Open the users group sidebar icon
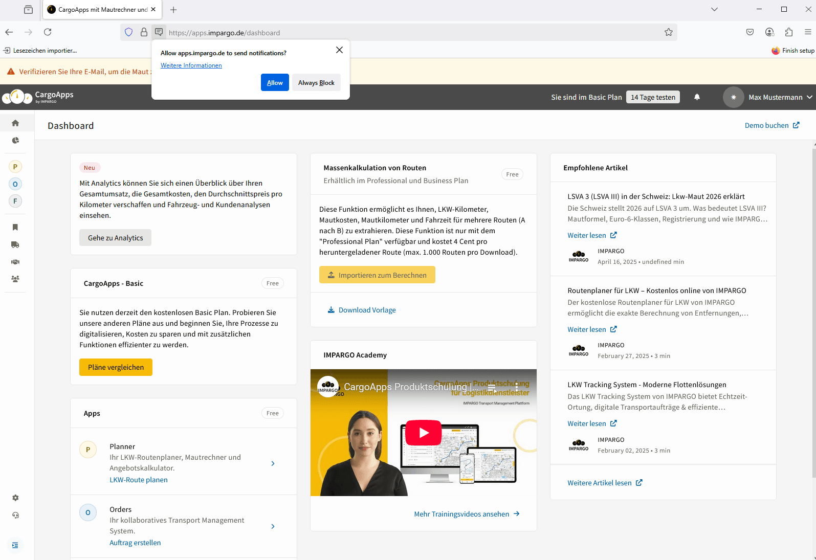The width and height of the screenshot is (816, 560). click(x=15, y=279)
